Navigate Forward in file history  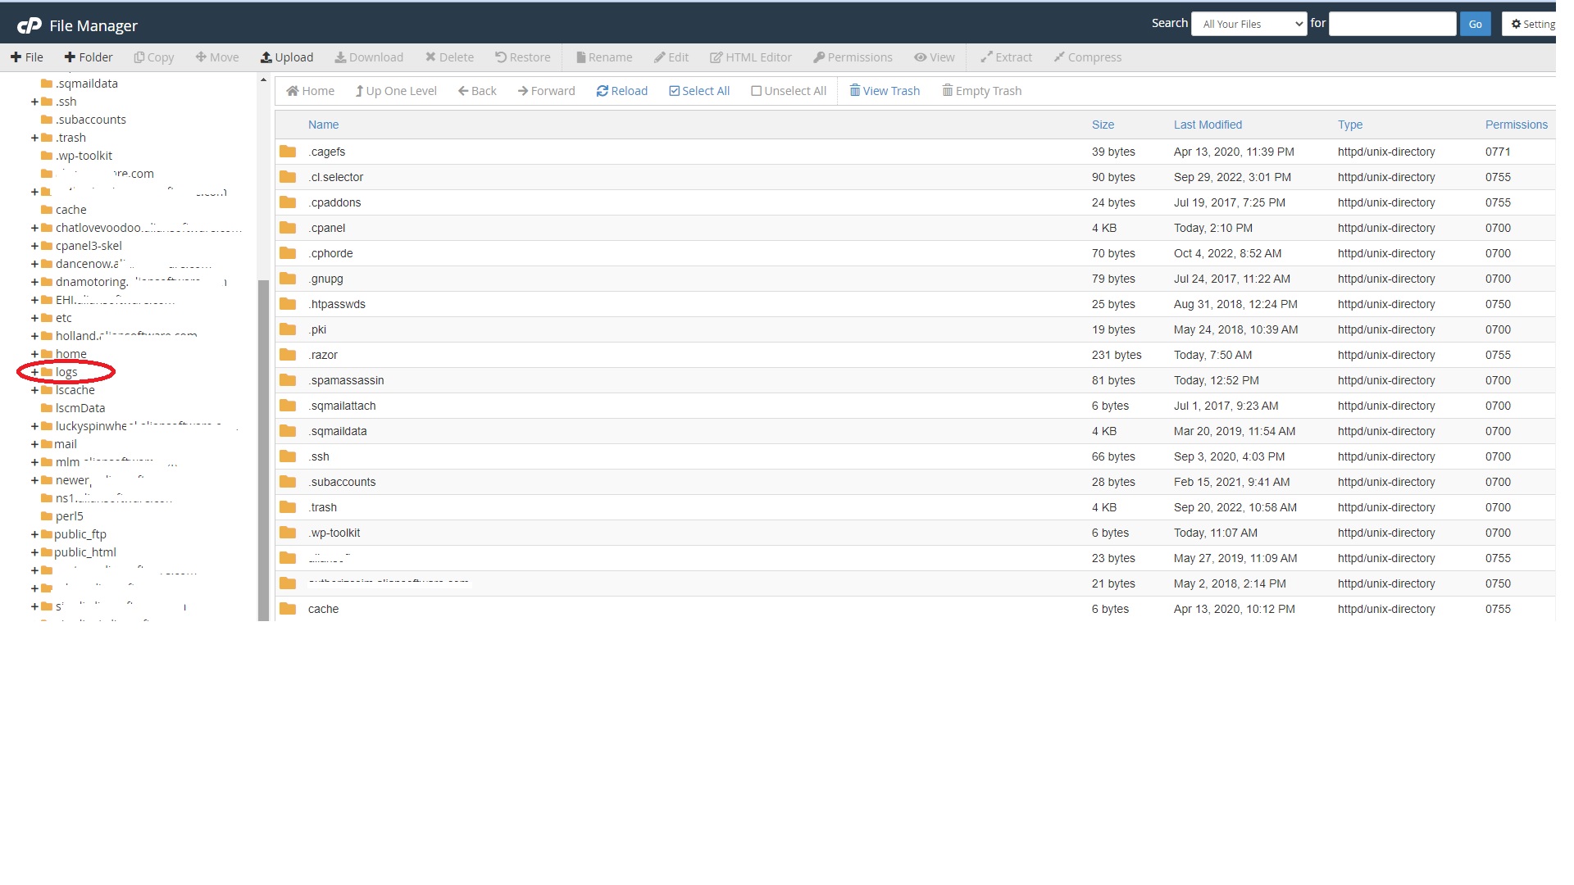coord(547,91)
